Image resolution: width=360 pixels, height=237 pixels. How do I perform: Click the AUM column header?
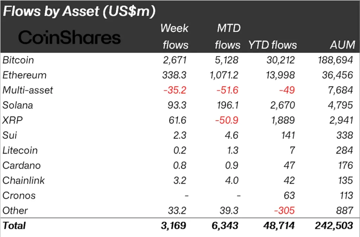[x=342, y=45]
